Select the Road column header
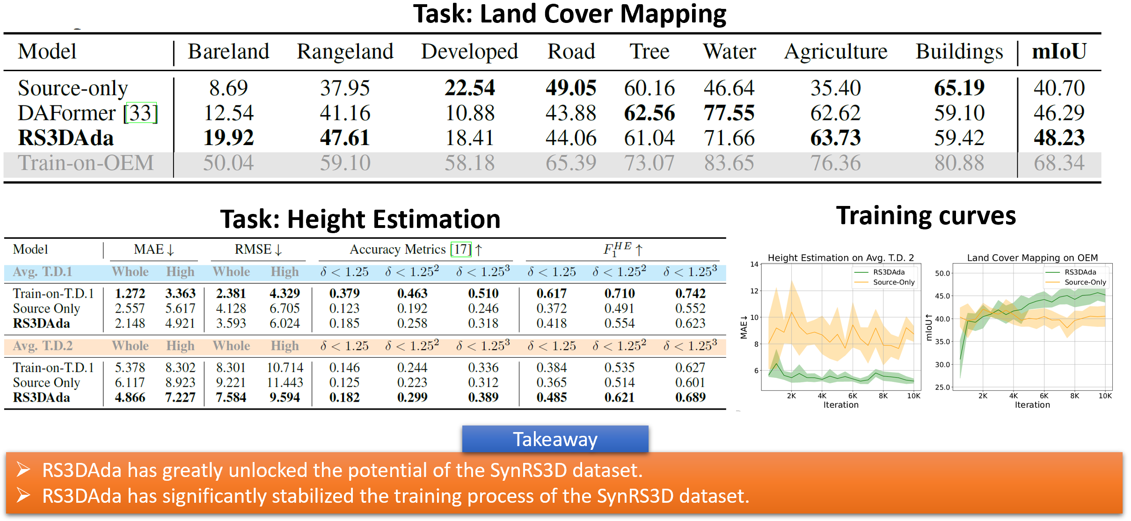This screenshot has height=521, width=1131. (x=571, y=51)
